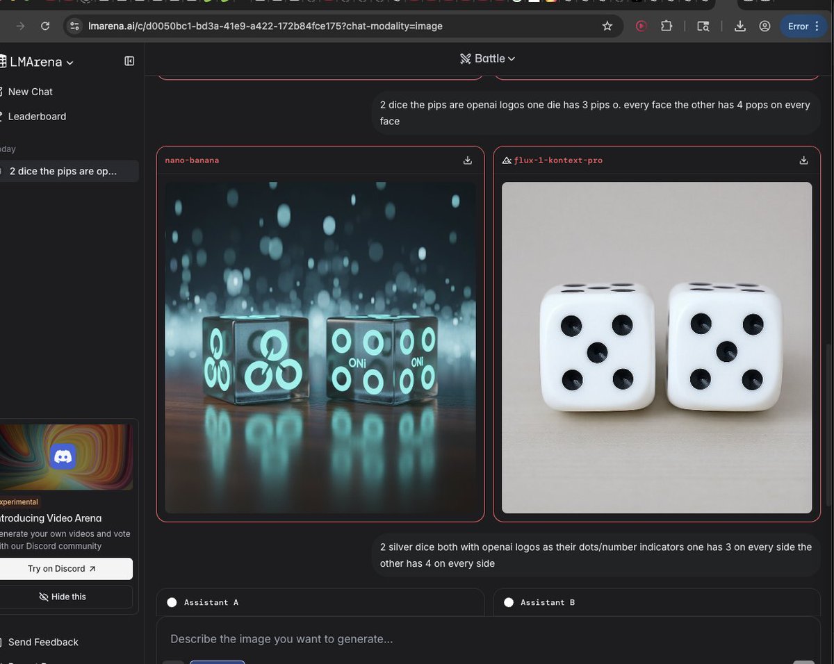Open the nano-banana dice image

click(320, 347)
